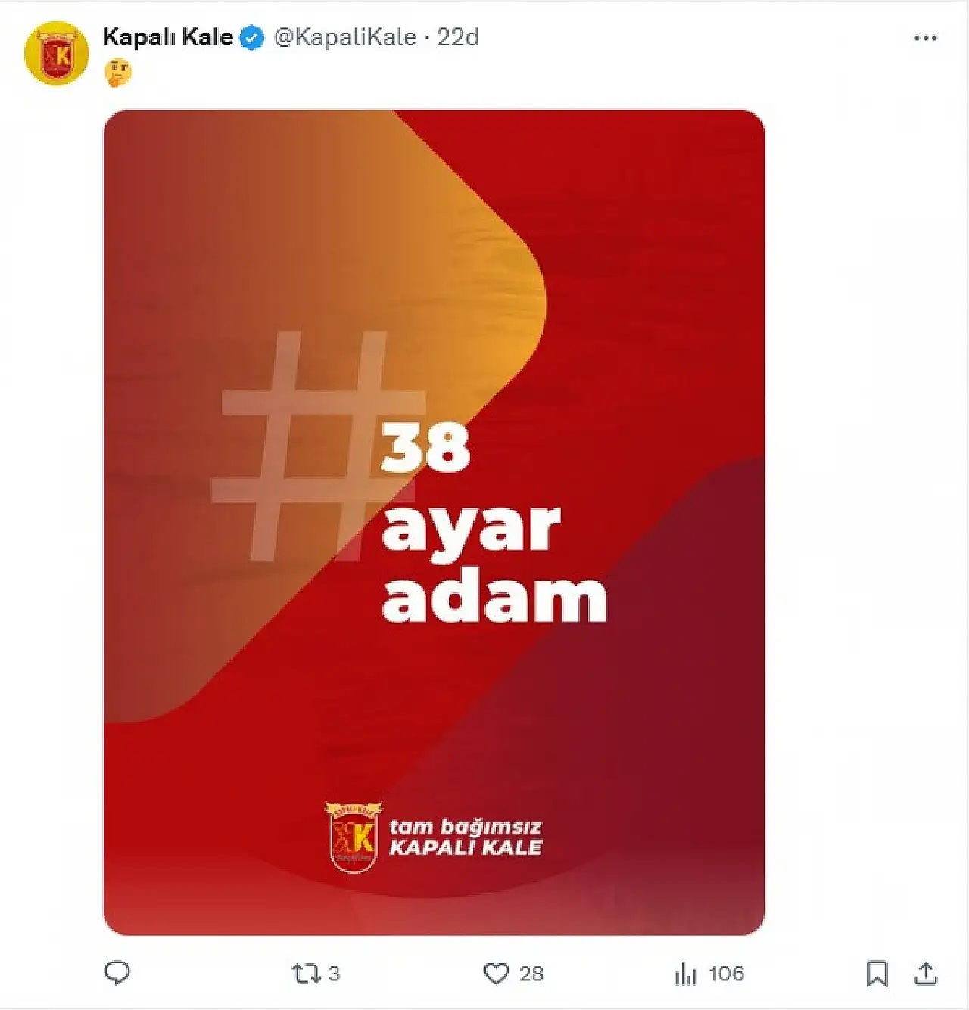Click the view count showing 106
Viewport: 969px width, 1010px height.
[x=726, y=974]
